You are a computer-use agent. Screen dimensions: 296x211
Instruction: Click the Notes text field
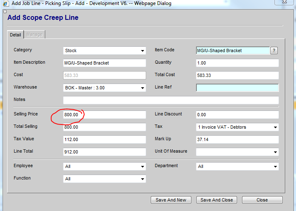click(x=171, y=100)
